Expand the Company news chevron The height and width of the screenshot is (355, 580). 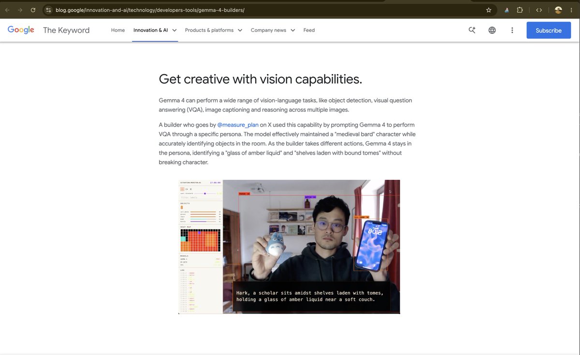coord(293,30)
